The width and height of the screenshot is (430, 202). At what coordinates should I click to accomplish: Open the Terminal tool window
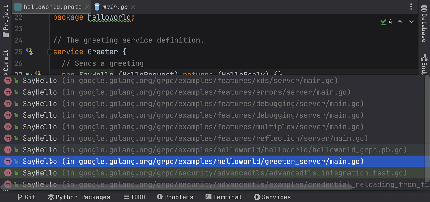tap(224, 197)
